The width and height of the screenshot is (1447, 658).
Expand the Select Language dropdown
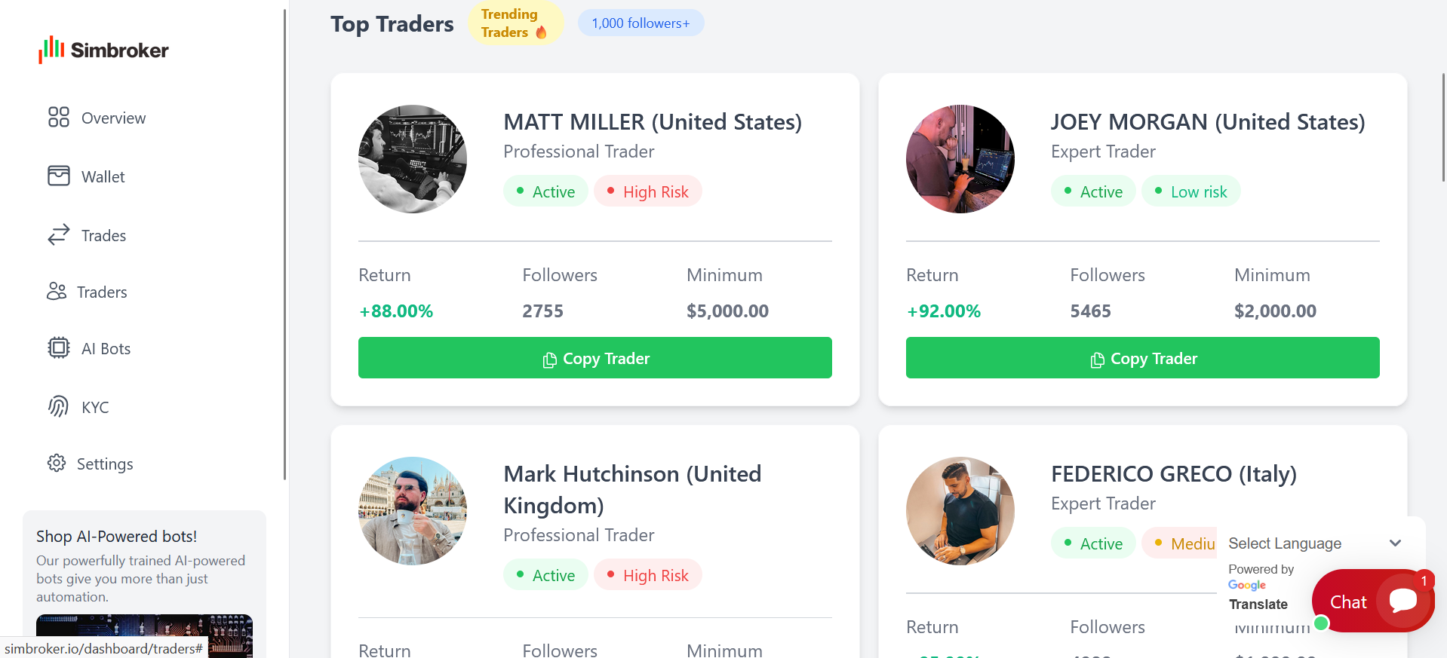pos(1285,543)
